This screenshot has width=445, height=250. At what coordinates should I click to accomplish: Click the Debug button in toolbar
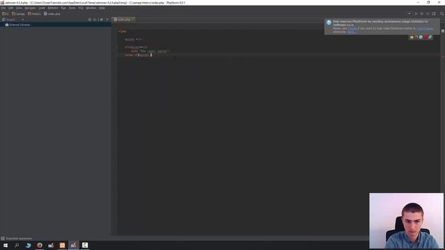(x=422, y=14)
